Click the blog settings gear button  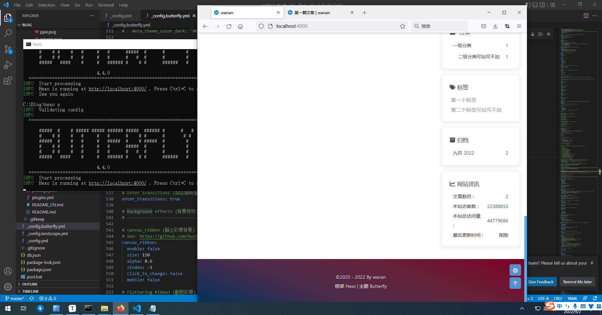tap(515, 270)
